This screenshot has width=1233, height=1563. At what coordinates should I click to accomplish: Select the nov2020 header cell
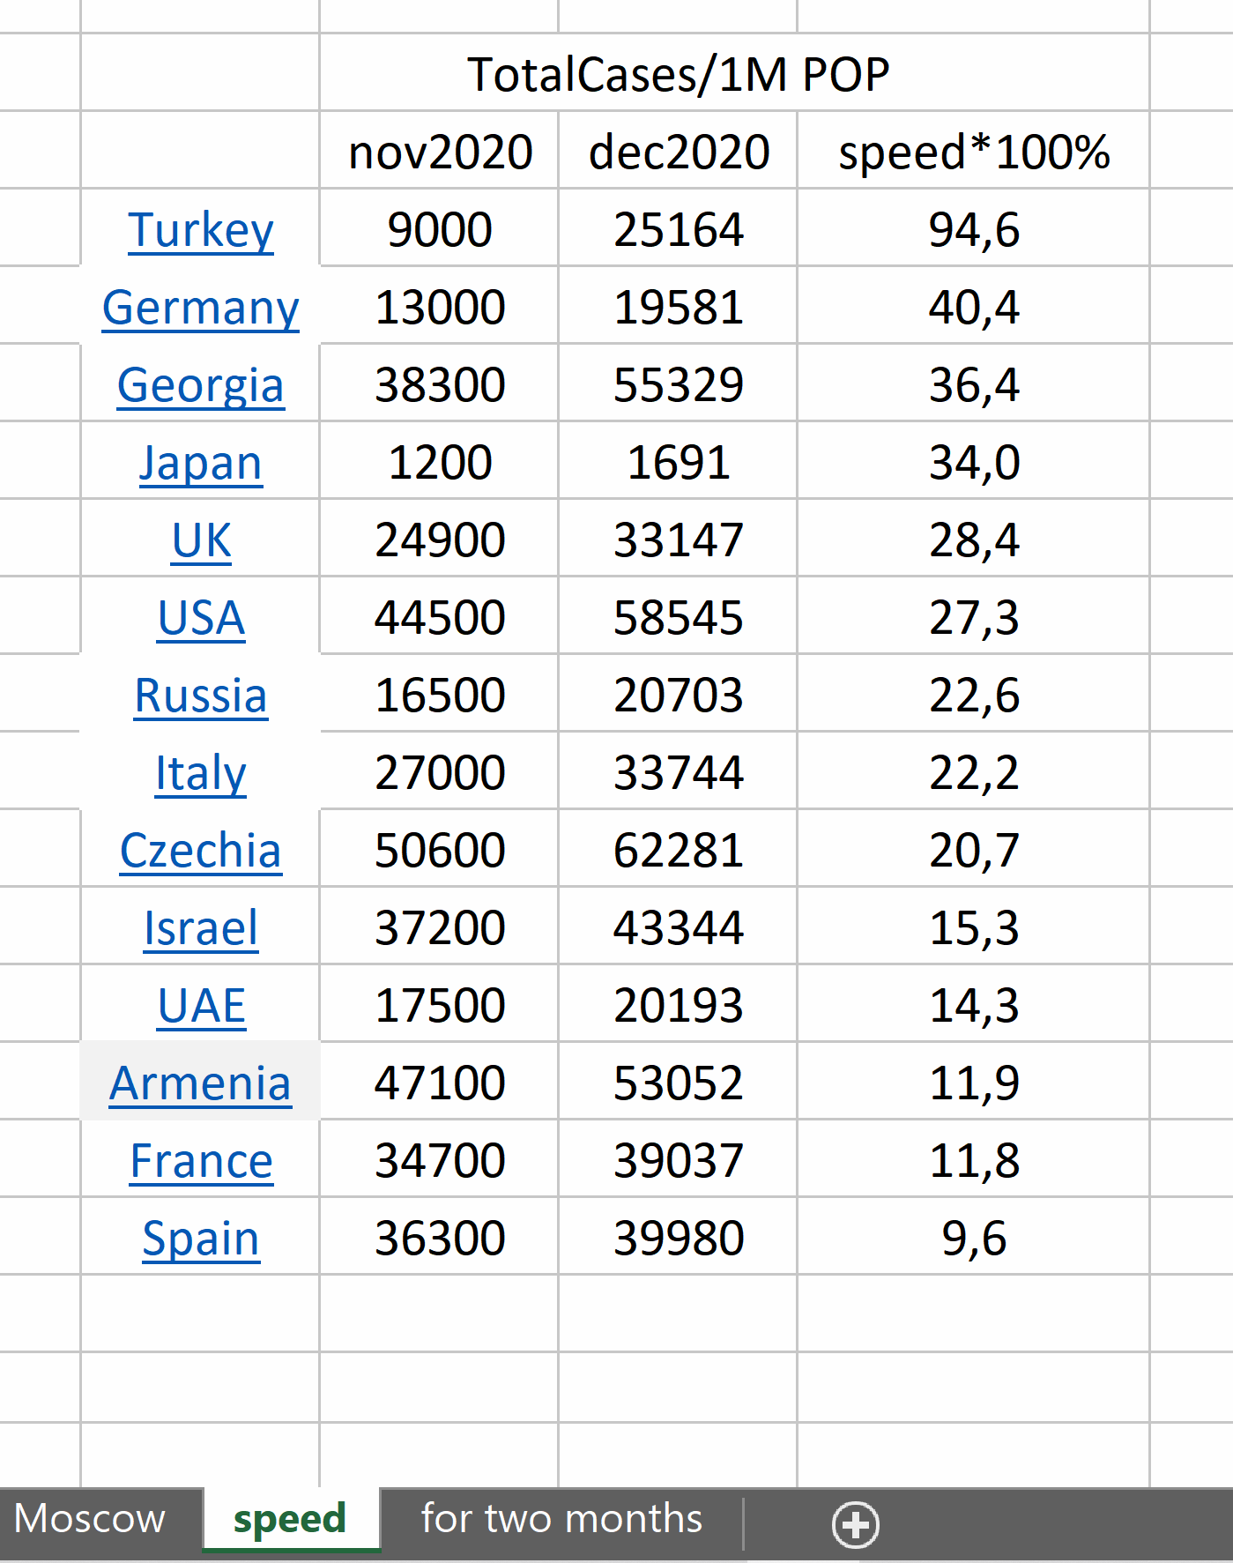click(440, 152)
